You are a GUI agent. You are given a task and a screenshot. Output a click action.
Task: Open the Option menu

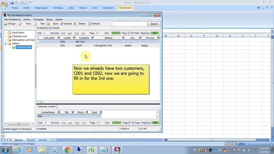pyautogui.click(x=59, y=19)
